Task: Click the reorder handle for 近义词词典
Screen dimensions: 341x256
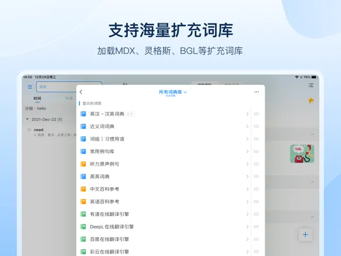Action: point(256,126)
